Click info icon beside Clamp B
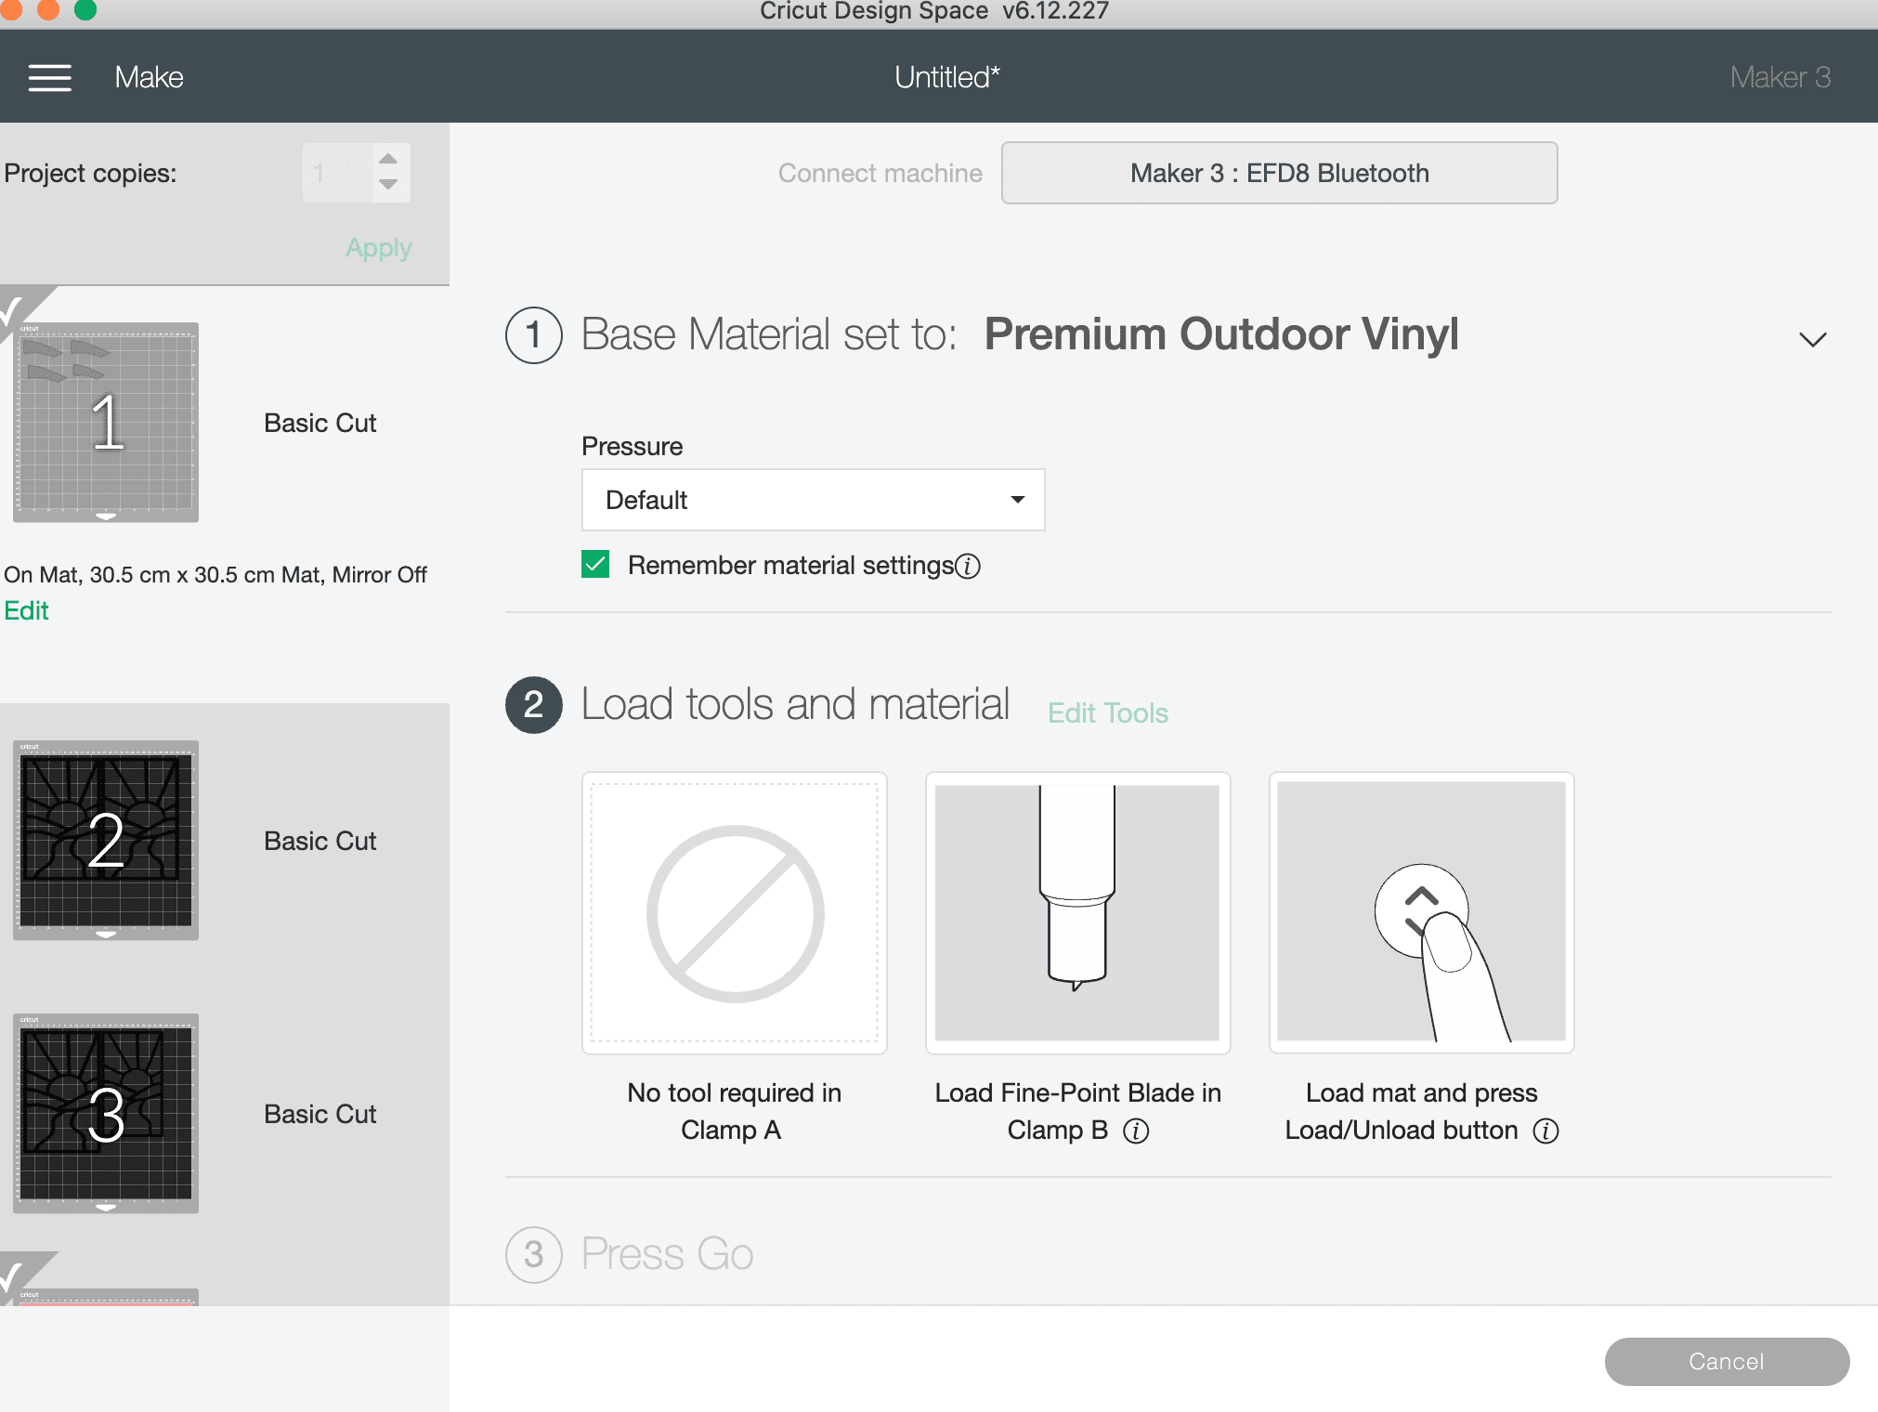Image resolution: width=1878 pixels, height=1412 pixels. click(x=1136, y=1131)
